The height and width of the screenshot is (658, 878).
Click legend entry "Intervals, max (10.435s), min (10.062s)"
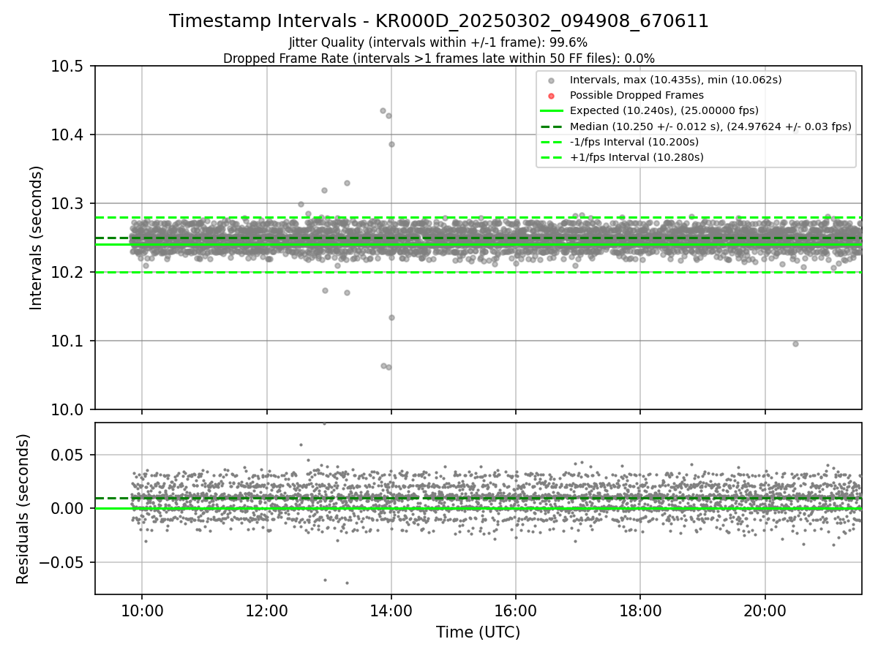tap(676, 80)
